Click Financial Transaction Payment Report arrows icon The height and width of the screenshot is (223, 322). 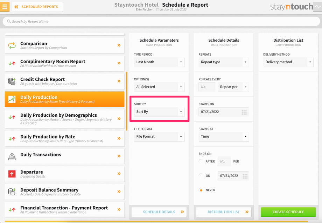[x=12, y=210]
